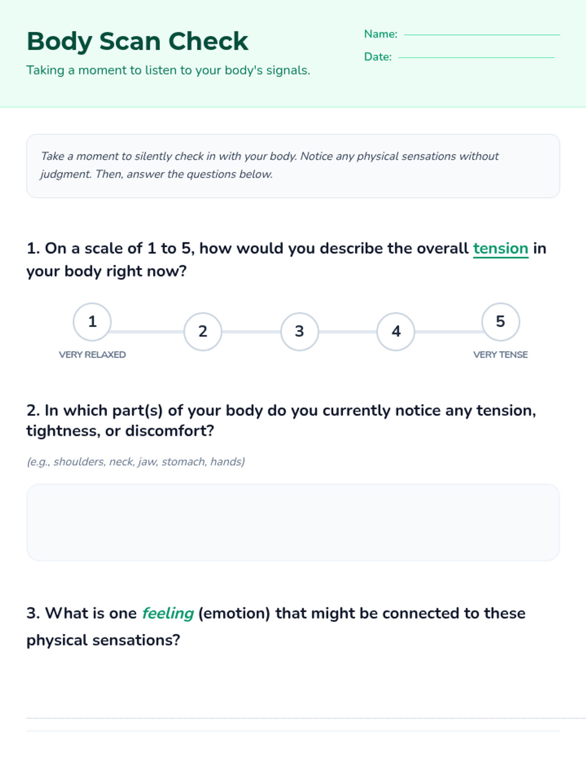
Task: Click the Name input line
Action: (x=481, y=33)
